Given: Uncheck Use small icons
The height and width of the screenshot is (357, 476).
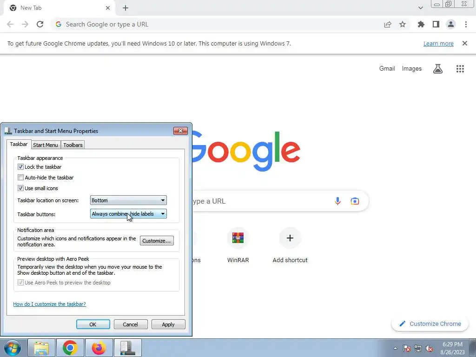Looking at the screenshot, I should [20, 188].
